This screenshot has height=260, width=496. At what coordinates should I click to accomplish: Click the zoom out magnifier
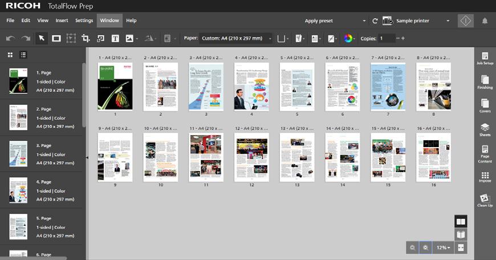click(413, 247)
